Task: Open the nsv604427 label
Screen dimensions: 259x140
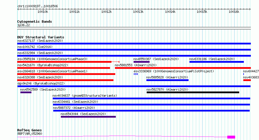Action: [251, 71]
